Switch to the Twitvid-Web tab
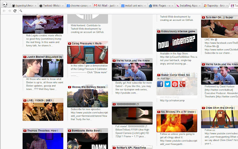This screenshot has height=149, width=238. [x=52, y=6]
